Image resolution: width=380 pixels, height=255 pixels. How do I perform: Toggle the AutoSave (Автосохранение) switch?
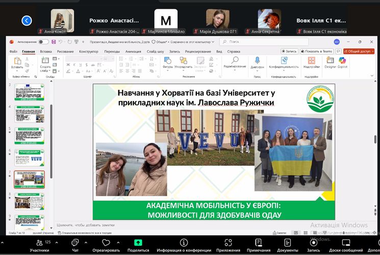(x=44, y=42)
